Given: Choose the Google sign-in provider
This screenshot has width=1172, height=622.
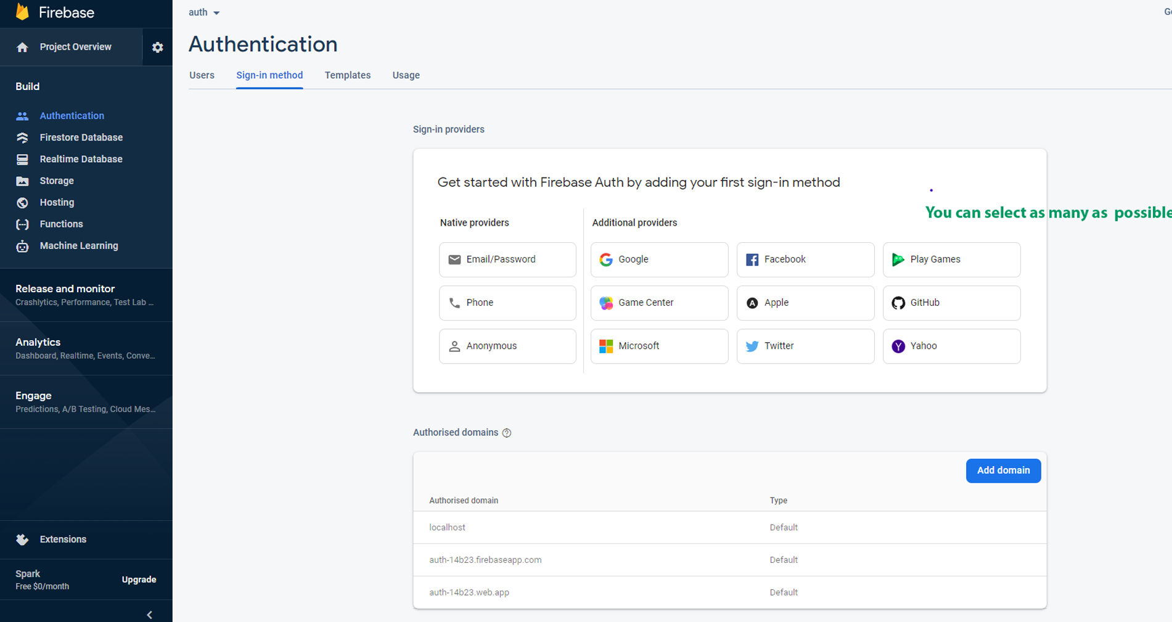Looking at the screenshot, I should coord(659,260).
